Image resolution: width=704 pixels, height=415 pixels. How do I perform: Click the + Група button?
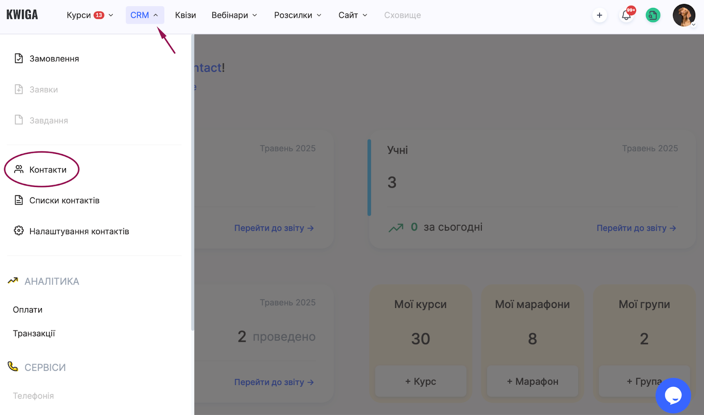pos(644,381)
